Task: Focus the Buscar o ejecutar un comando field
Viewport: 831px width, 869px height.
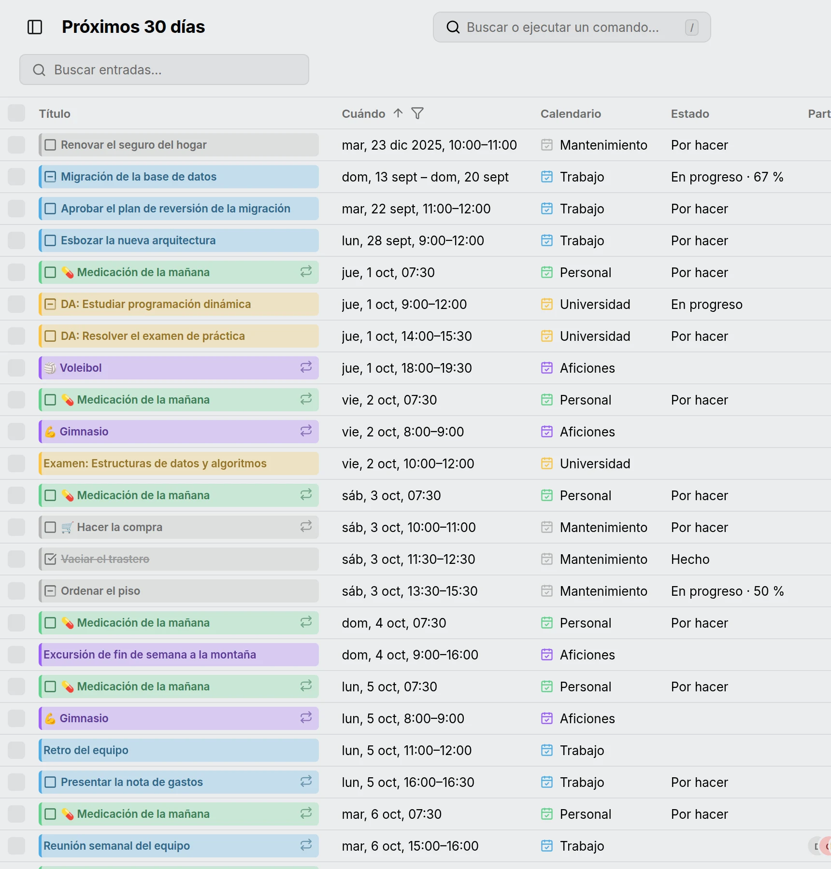Action: point(572,27)
